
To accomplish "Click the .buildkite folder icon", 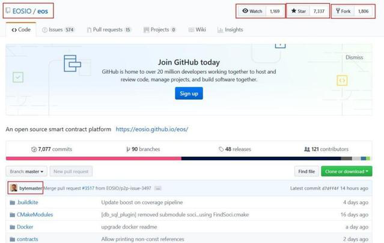I will 12,203.
